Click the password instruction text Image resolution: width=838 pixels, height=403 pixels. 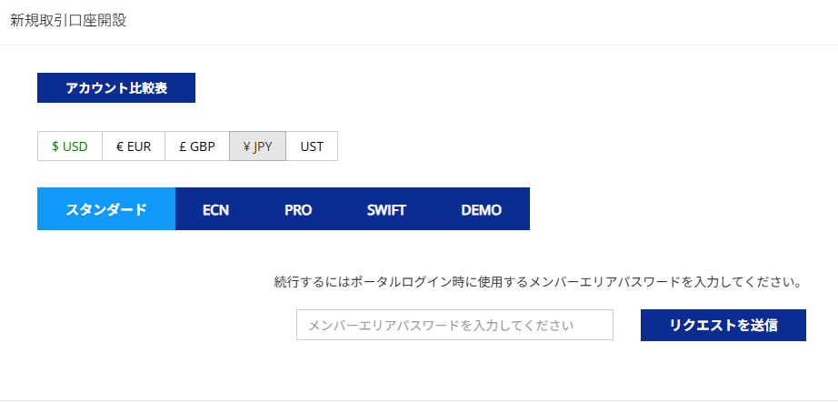[537, 282]
